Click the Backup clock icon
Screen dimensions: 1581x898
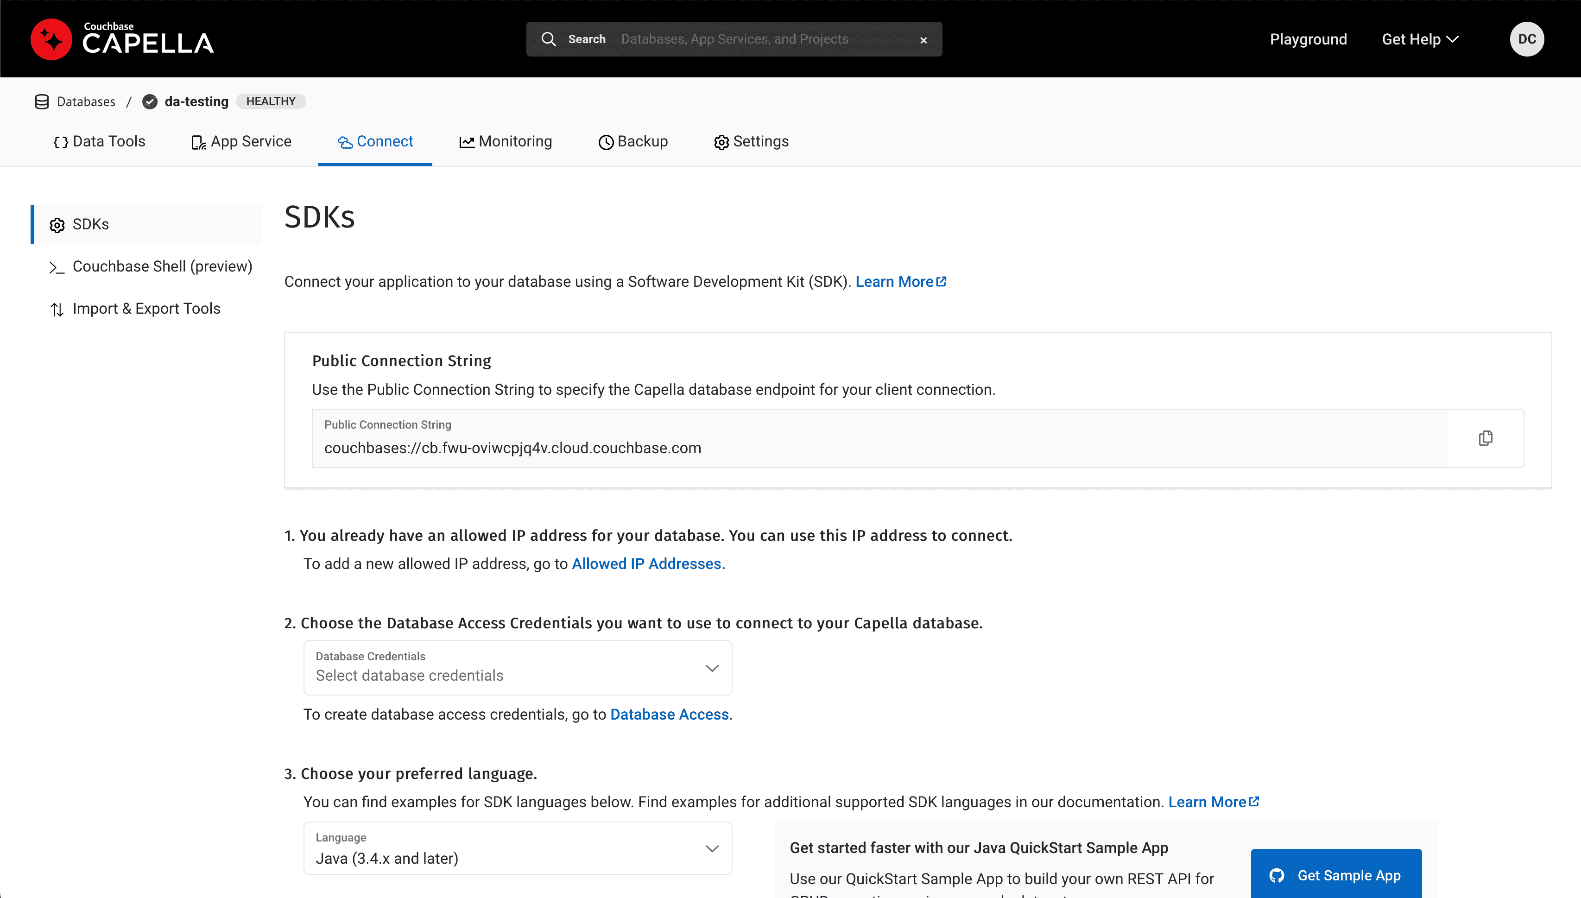click(x=606, y=142)
